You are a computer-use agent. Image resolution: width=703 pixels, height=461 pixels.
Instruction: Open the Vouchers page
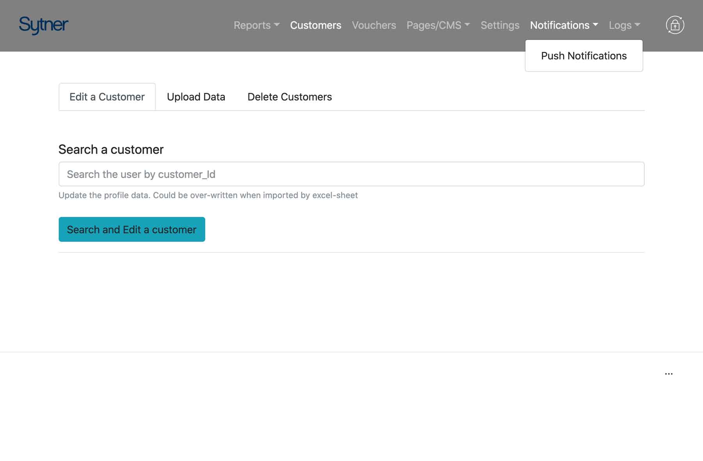(x=374, y=25)
